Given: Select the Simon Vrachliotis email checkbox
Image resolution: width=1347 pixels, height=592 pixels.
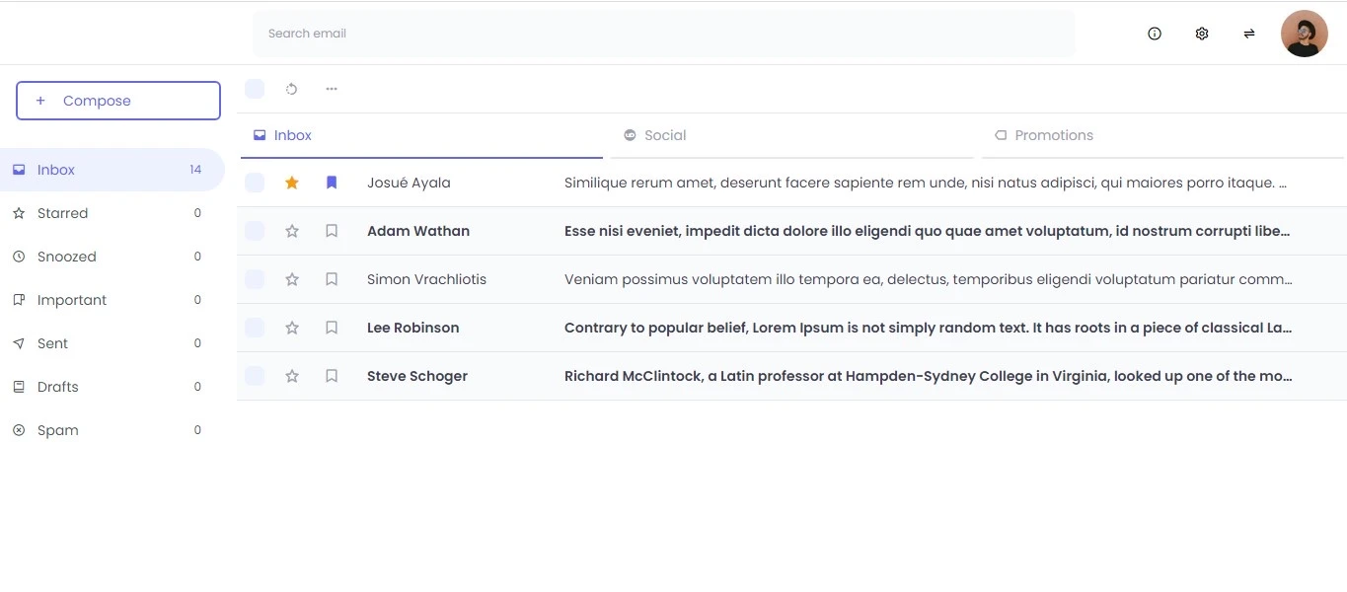Looking at the screenshot, I should pos(255,279).
